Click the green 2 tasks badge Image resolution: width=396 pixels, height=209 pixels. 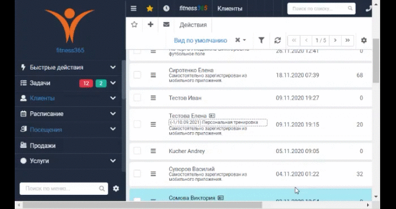[101, 83]
